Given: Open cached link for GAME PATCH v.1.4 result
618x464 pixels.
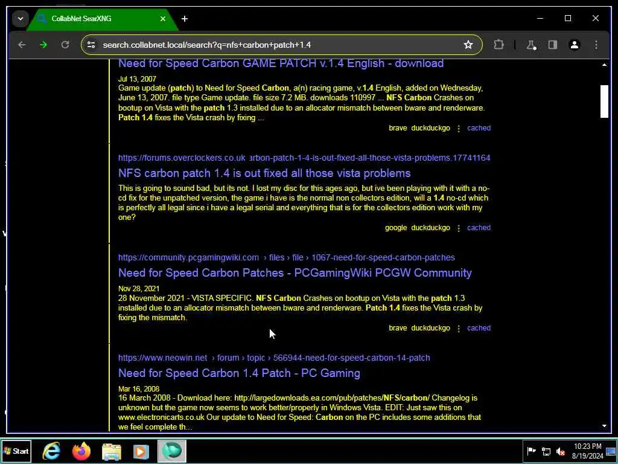Looking at the screenshot, I should click(x=479, y=128).
